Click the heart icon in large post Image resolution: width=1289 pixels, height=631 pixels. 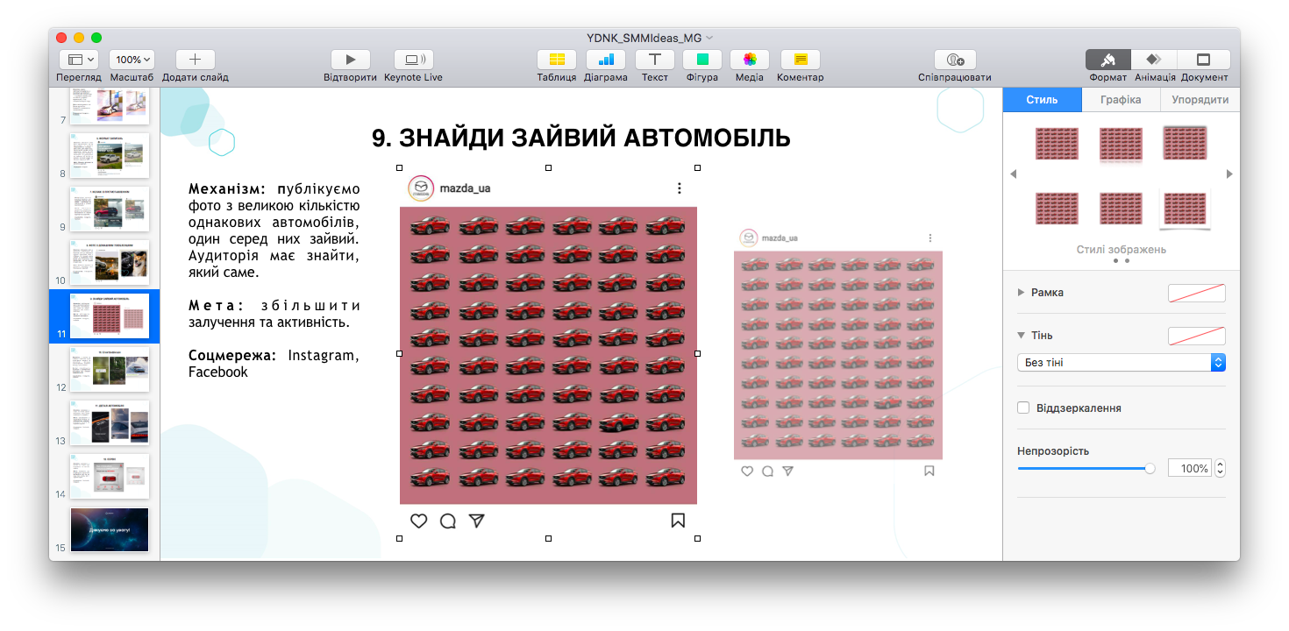point(418,521)
